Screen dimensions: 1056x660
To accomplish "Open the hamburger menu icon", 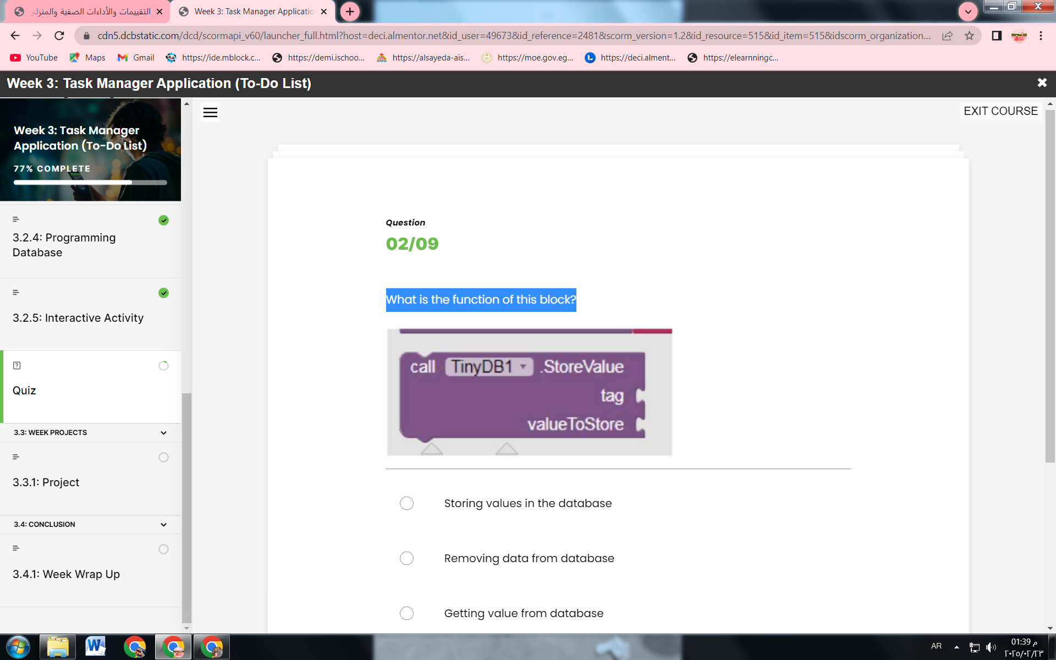I will click(x=210, y=112).
